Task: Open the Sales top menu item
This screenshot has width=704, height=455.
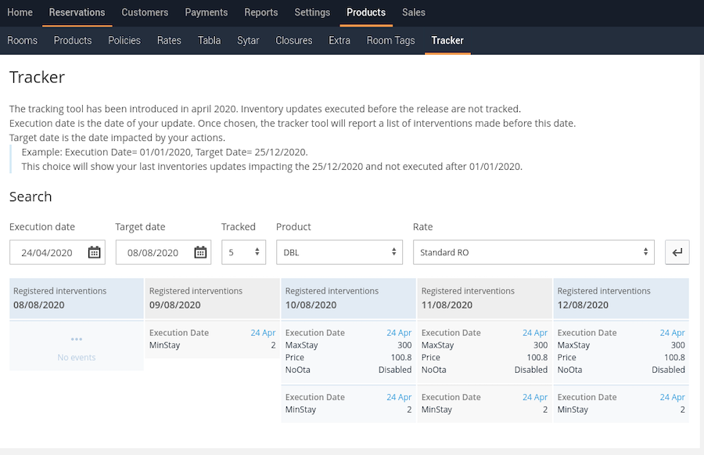Action: pyautogui.click(x=414, y=13)
